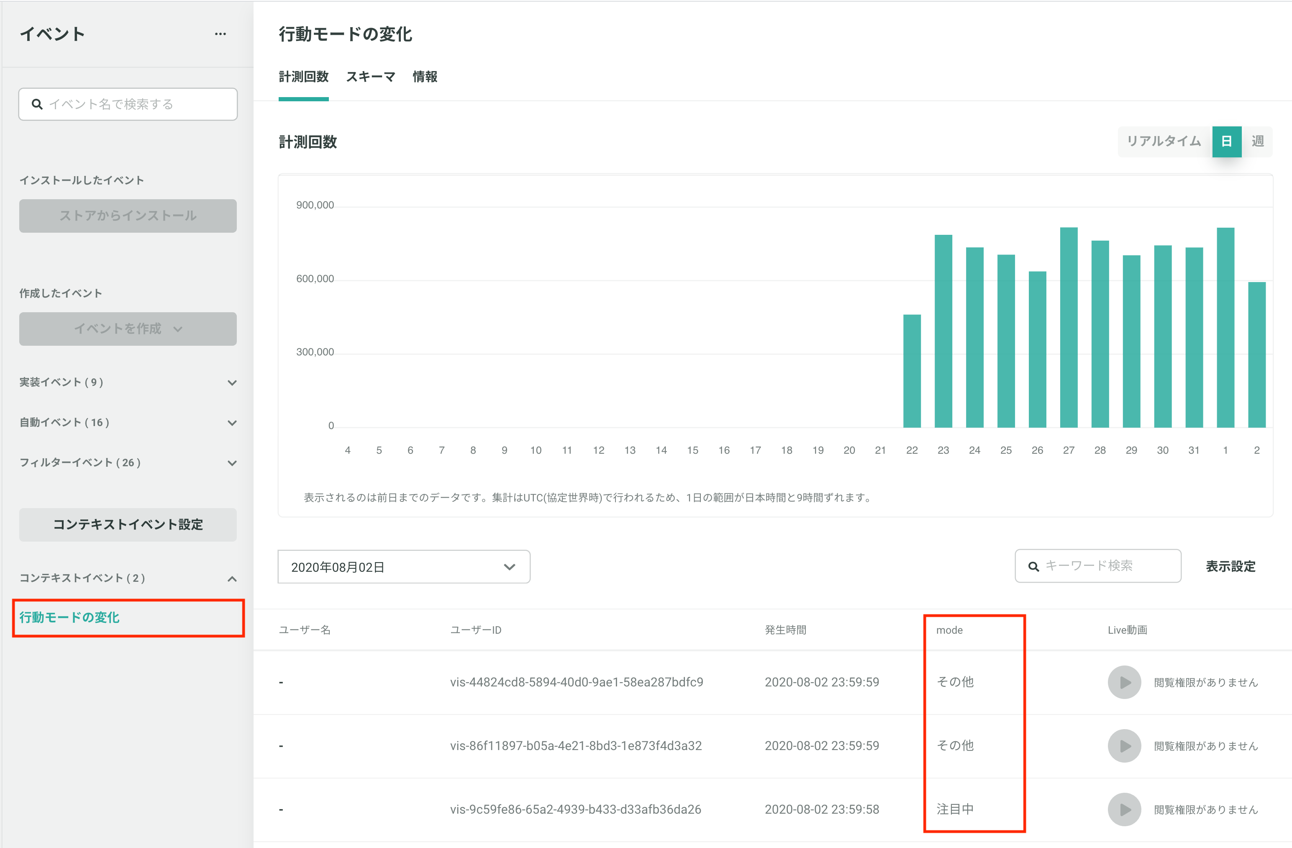Click the 発生時間 column header

(785, 630)
